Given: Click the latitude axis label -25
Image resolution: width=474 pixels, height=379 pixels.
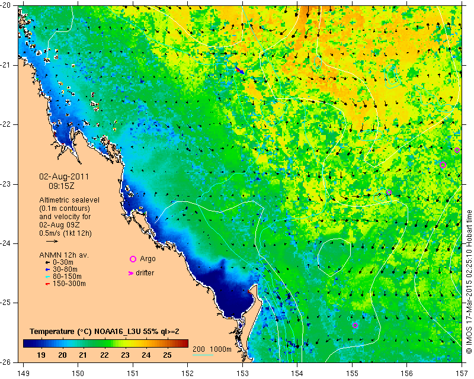Looking at the screenshot, I should [x=5, y=303].
